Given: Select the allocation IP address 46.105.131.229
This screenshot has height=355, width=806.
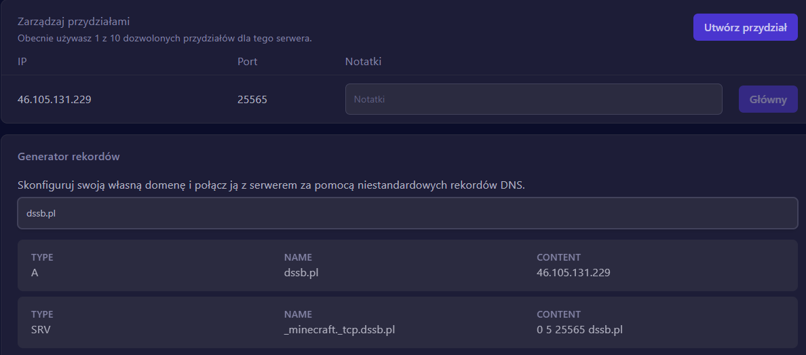Looking at the screenshot, I should 54,100.
